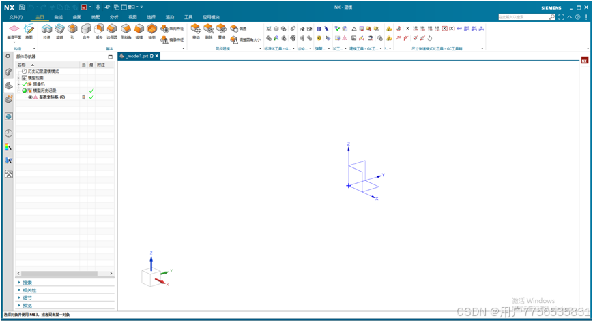Viewport: 593px width, 322px height.
Task: Click 调整圆角大小 (Resize Blend)
Action: 245,39
